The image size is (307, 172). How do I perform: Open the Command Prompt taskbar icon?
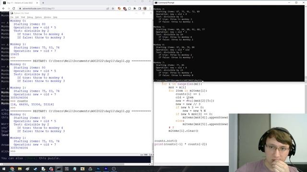point(59,169)
